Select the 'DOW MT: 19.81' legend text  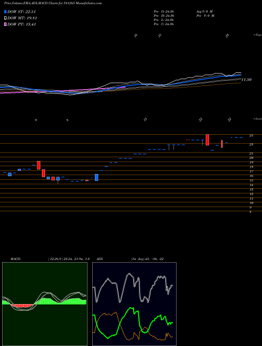pos(22,18)
